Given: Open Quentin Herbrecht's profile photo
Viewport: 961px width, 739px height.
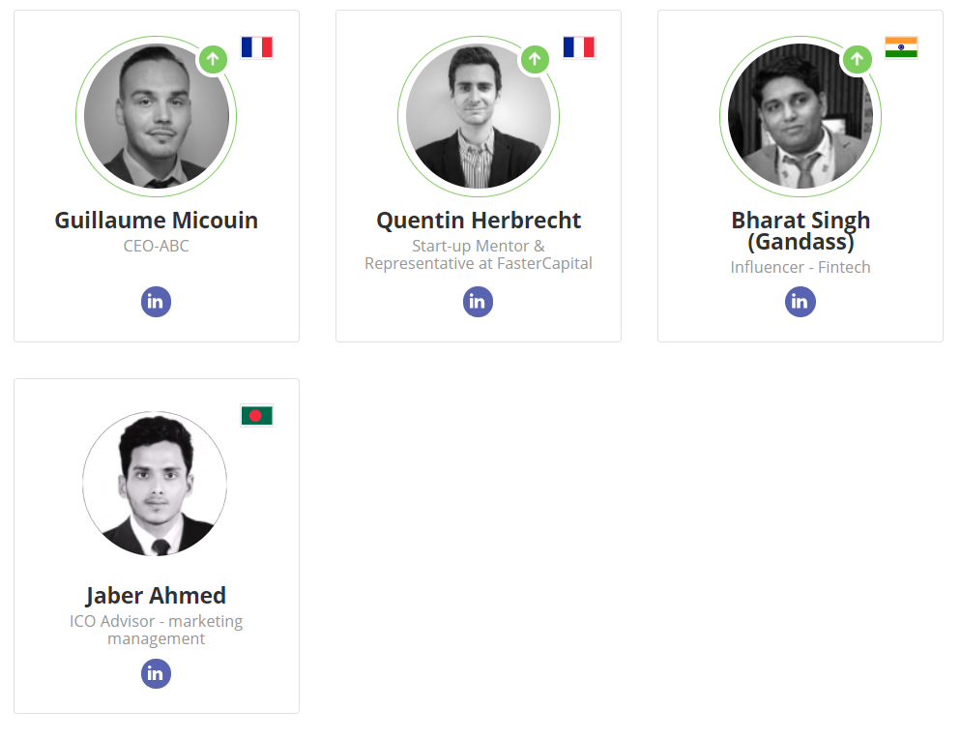Looking at the screenshot, I should pos(478,116).
